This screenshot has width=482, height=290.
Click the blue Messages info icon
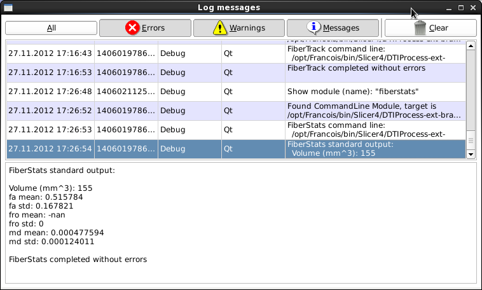coord(313,28)
